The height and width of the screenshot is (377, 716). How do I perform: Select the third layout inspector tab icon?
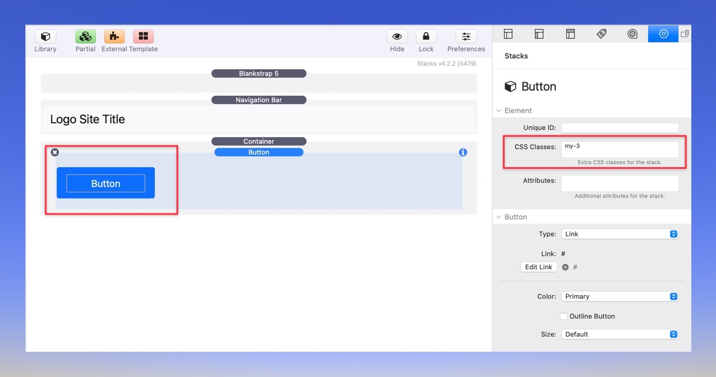click(570, 34)
